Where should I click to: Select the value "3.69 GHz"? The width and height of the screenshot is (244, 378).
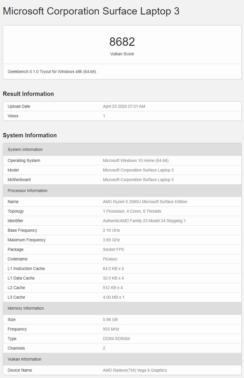[111, 240]
